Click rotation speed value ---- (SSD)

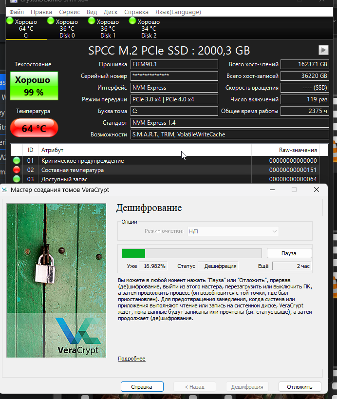(305, 88)
